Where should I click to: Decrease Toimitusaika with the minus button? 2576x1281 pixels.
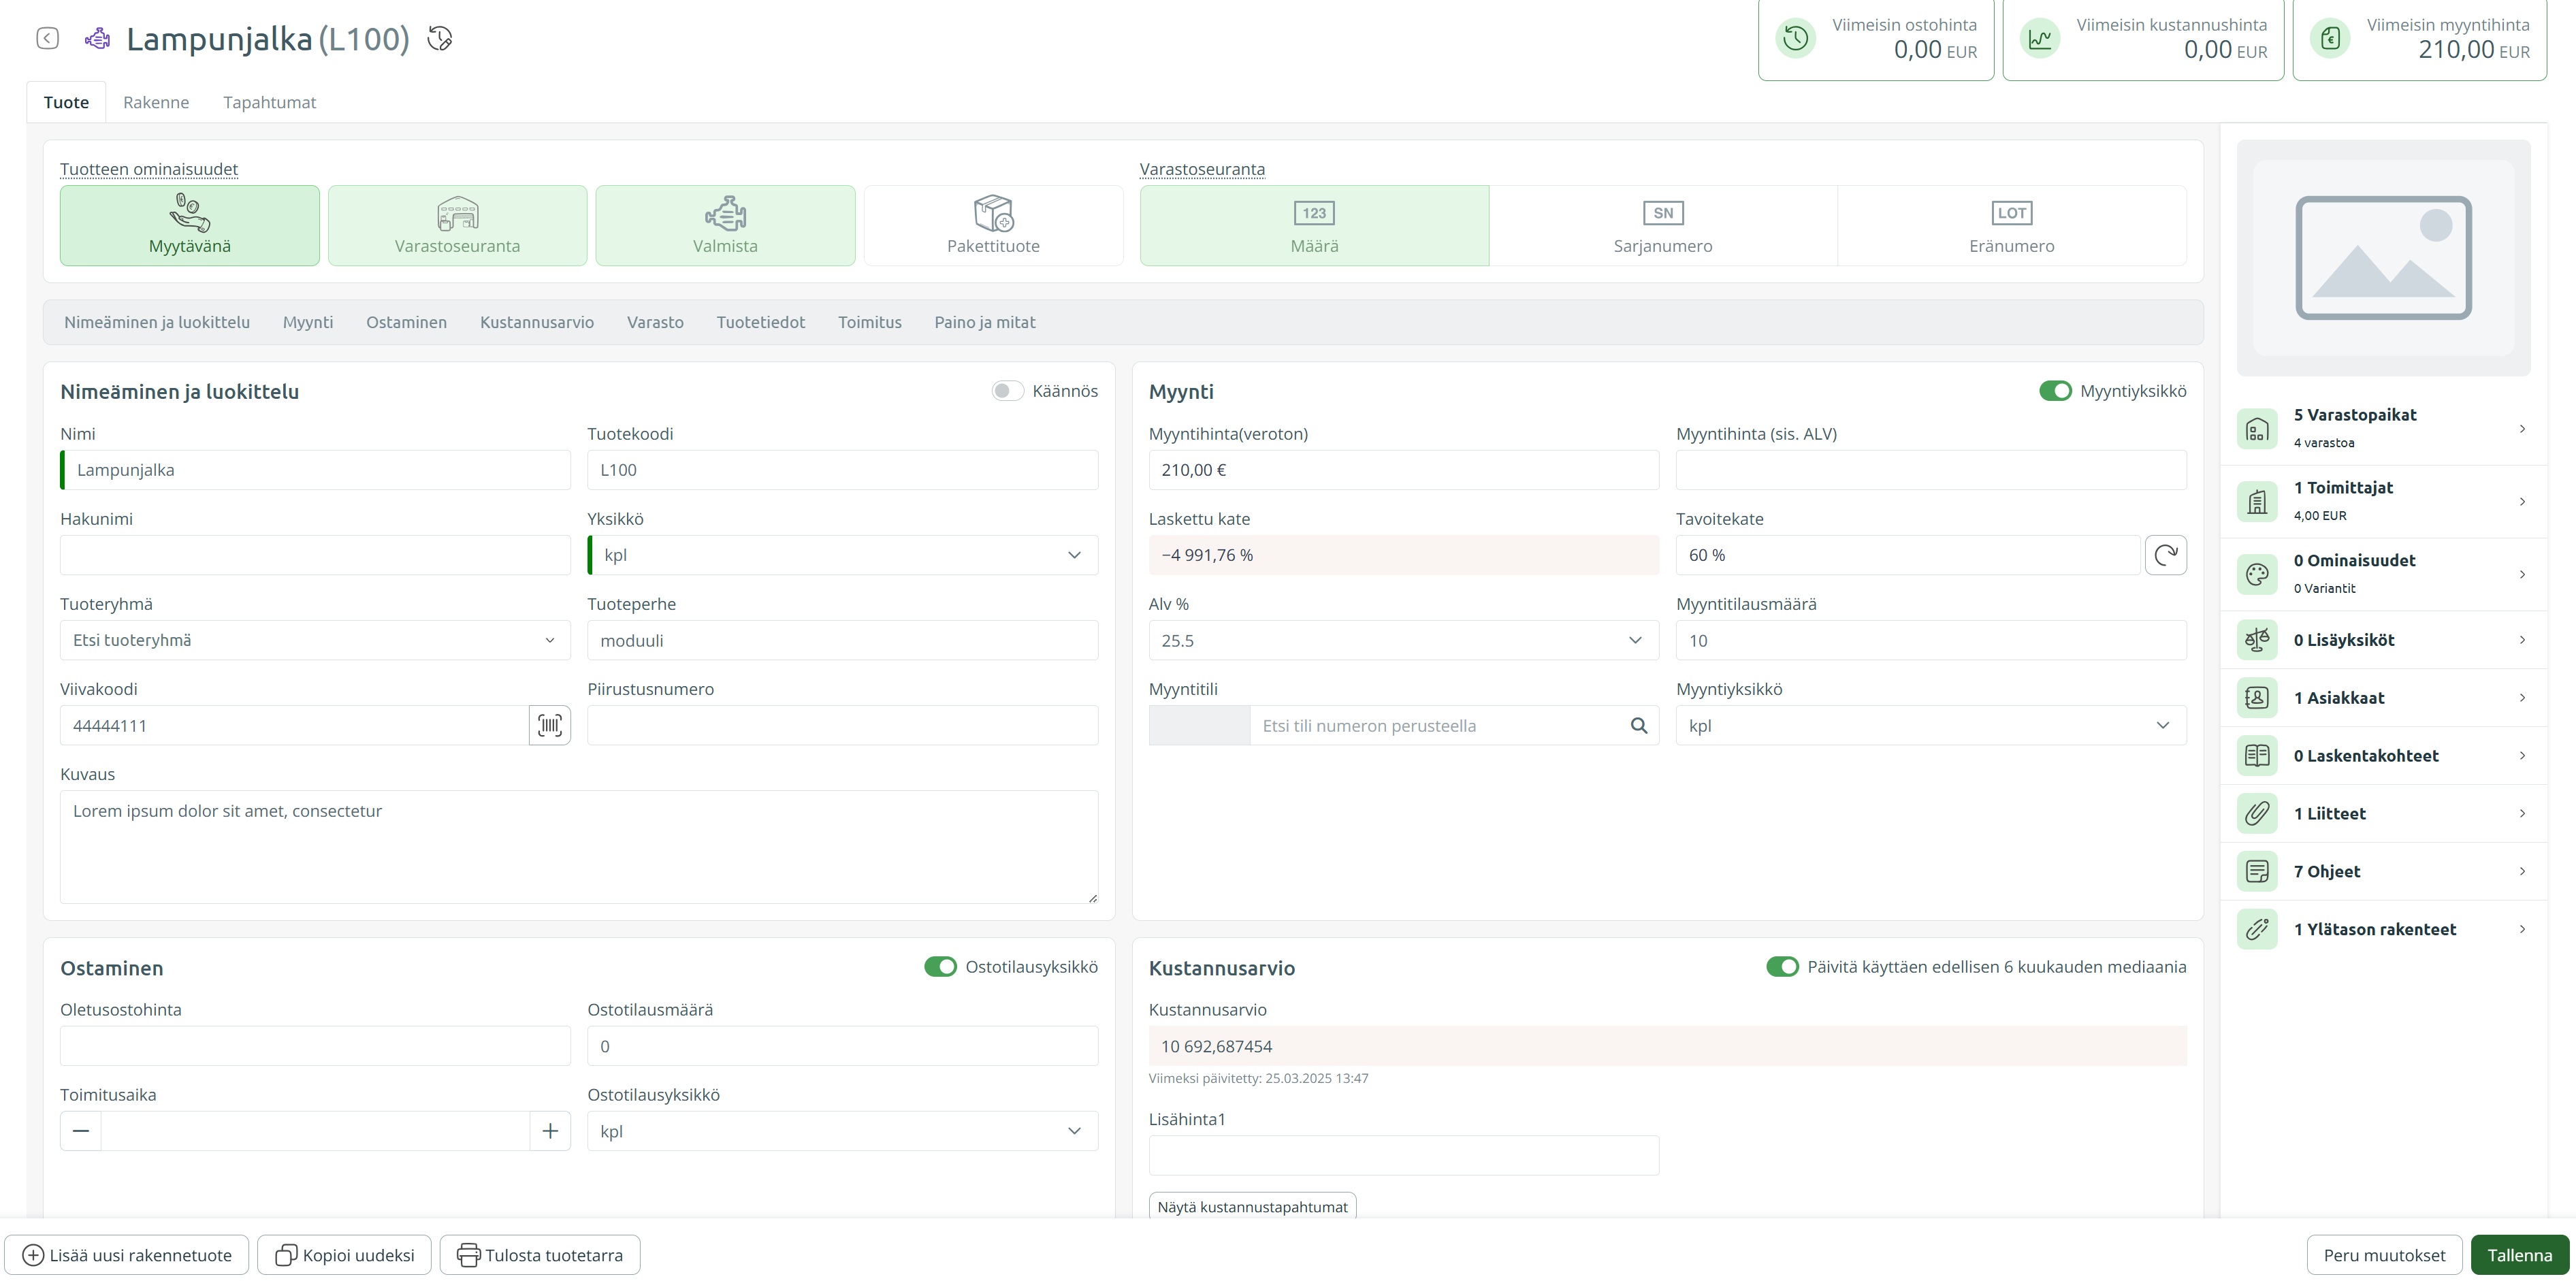[x=81, y=1131]
